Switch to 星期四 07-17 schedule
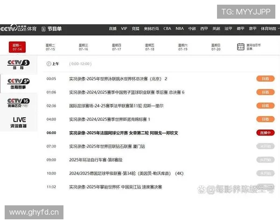Viewport: 280px width, 224px height. (116, 47)
